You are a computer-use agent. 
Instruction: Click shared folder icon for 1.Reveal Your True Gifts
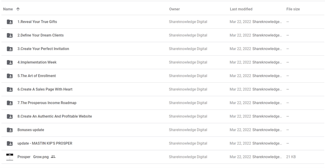(10, 22)
